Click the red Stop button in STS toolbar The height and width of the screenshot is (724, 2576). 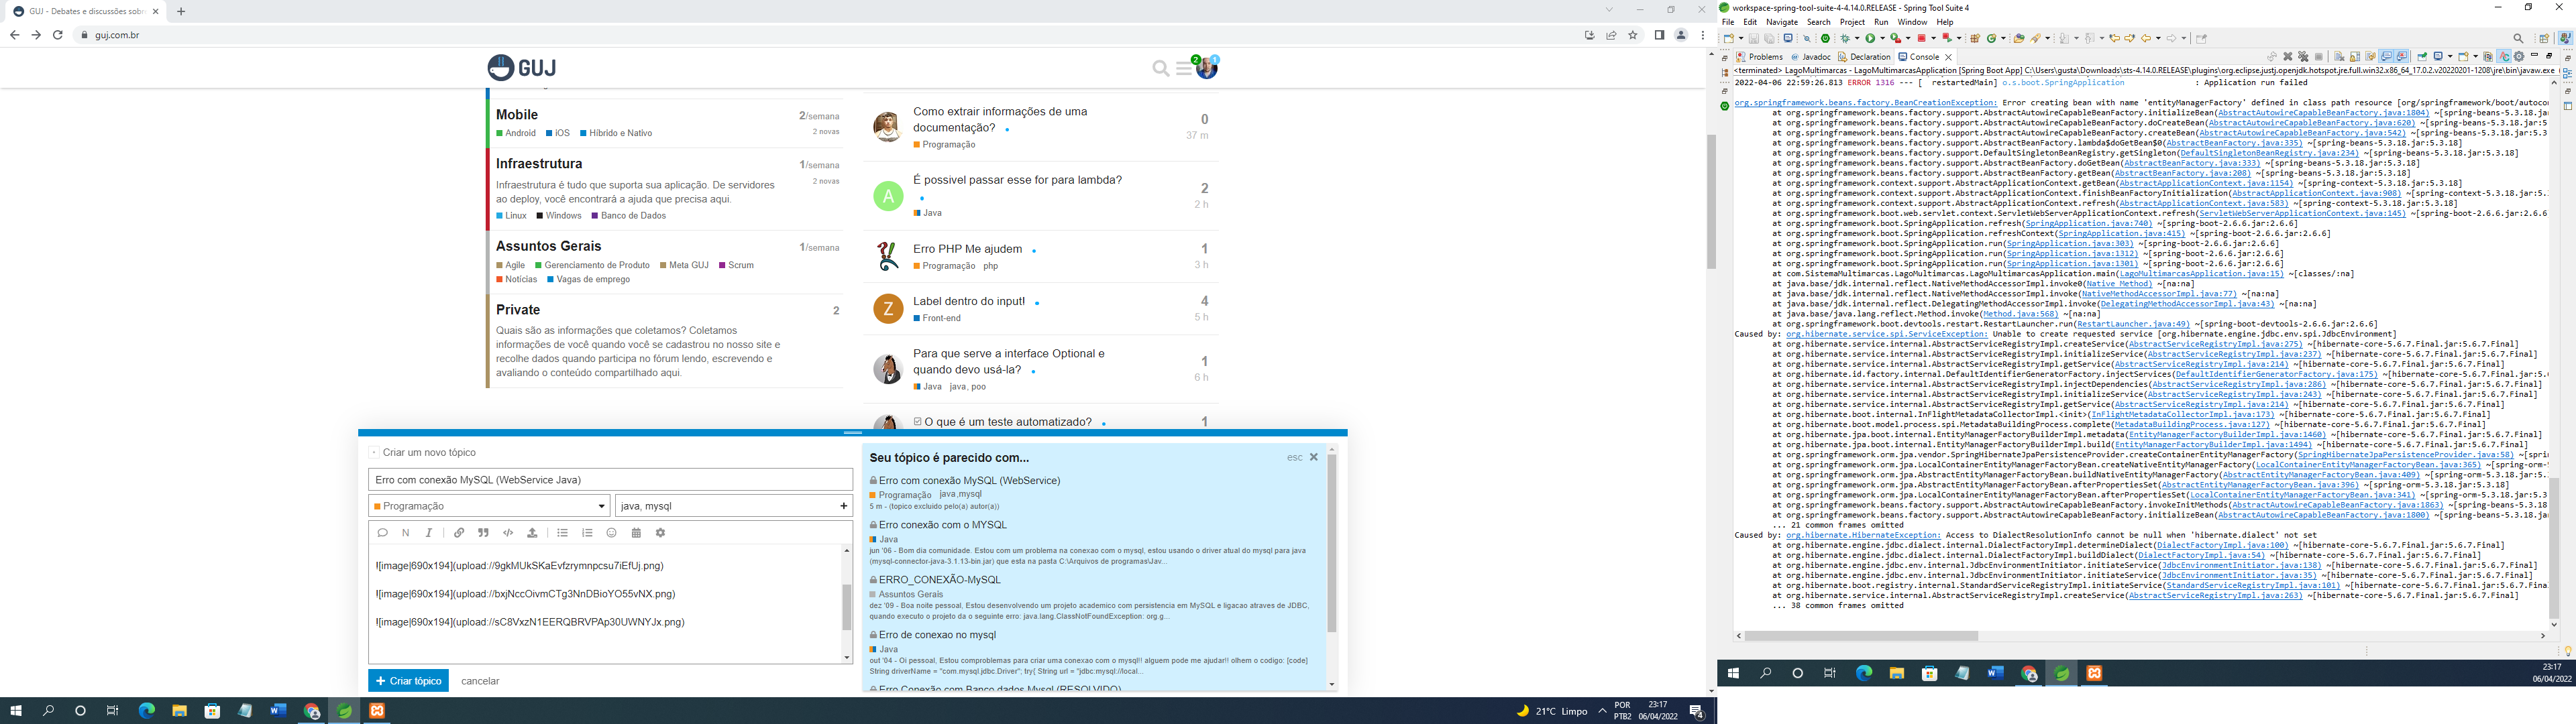1922,38
